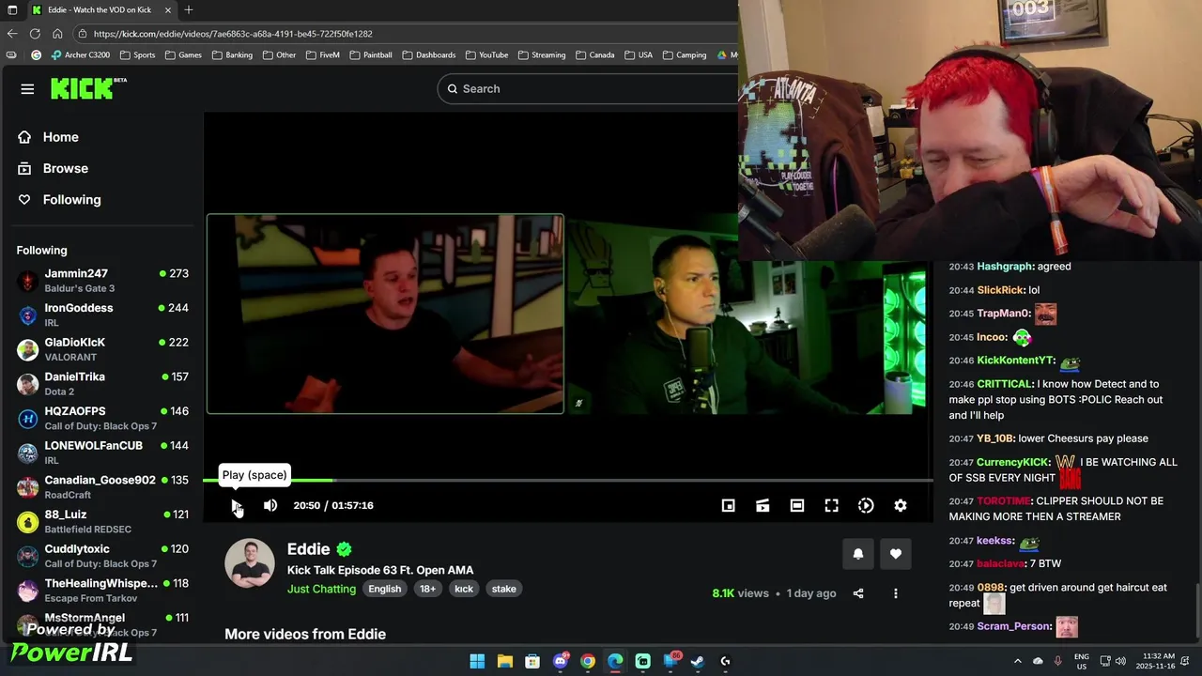Open the Archer C3200 bookmark
Screen dimensions: 1202x676
coord(81,54)
